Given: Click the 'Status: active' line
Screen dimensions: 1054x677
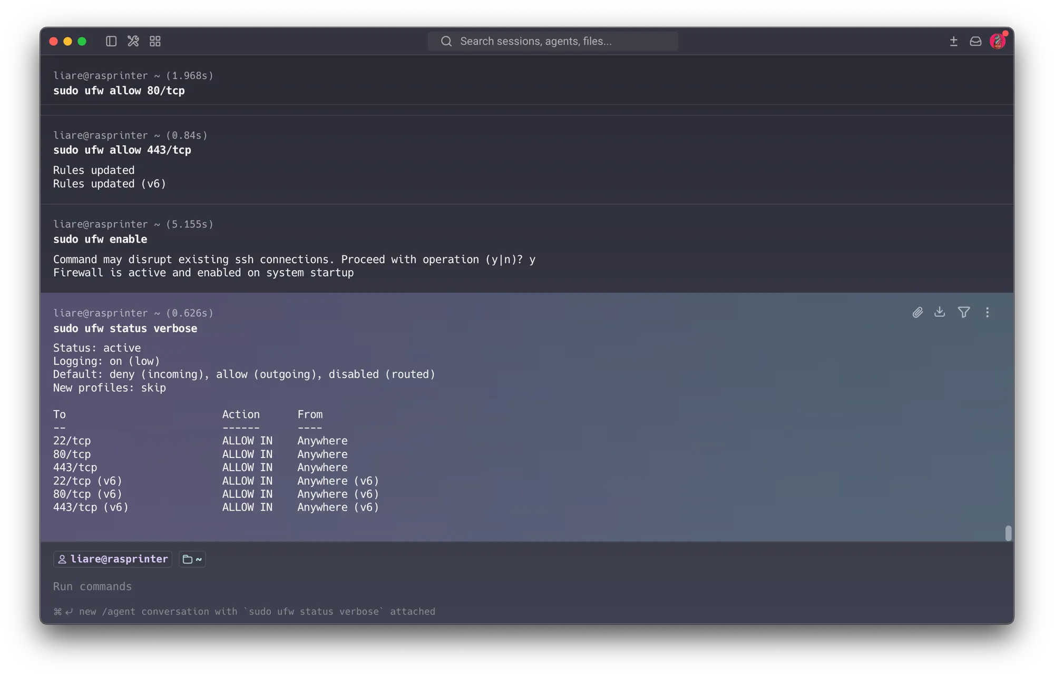Looking at the screenshot, I should pyautogui.click(x=97, y=348).
